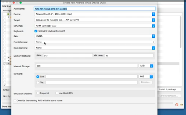This screenshot has height=115, width=186.
Task: Click the SD Card Size input field
Action: [91, 77]
